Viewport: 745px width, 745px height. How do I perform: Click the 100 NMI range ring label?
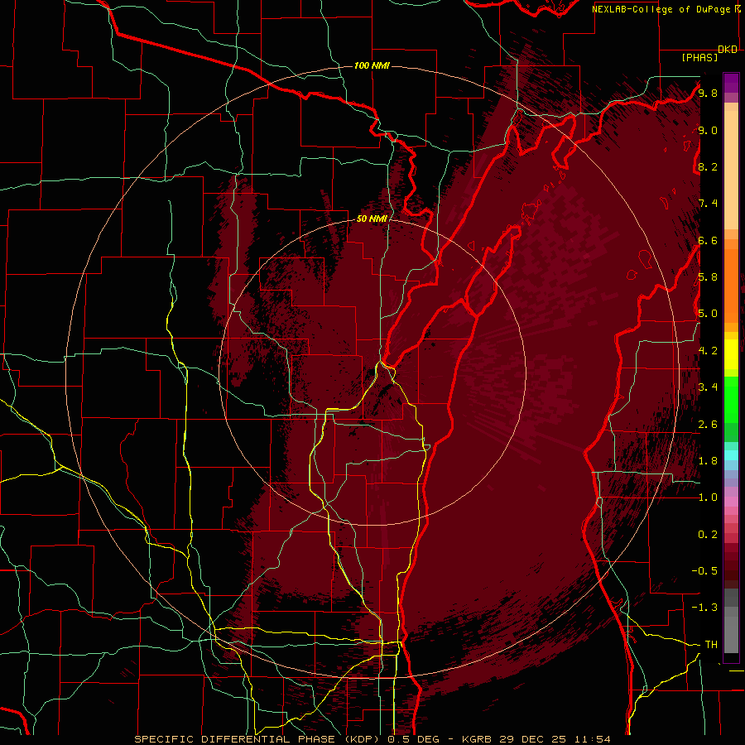(372, 65)
